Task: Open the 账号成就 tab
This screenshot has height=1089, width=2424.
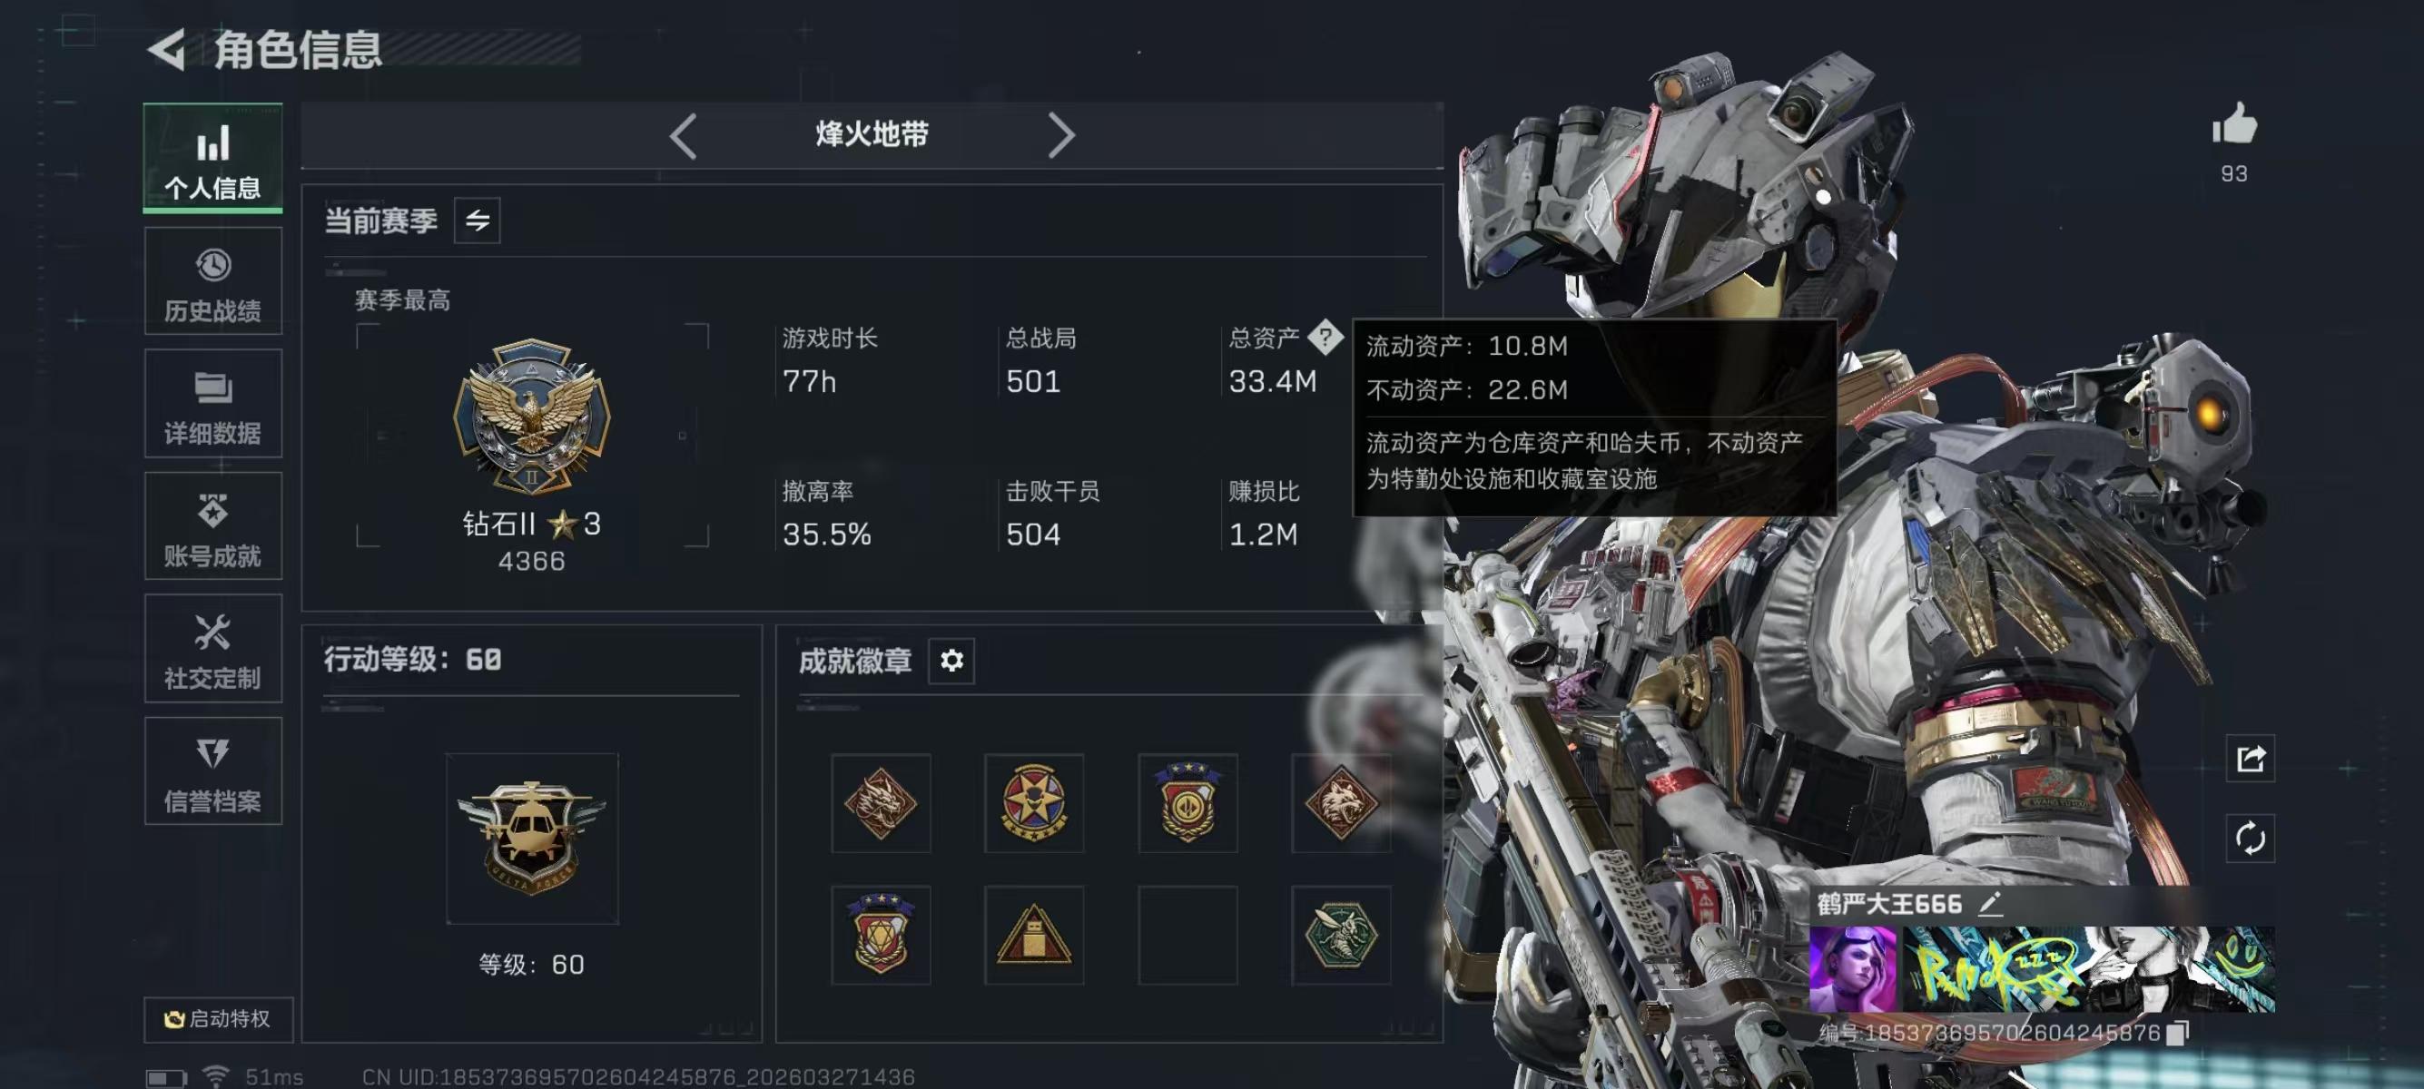Action: click(213, 525)
